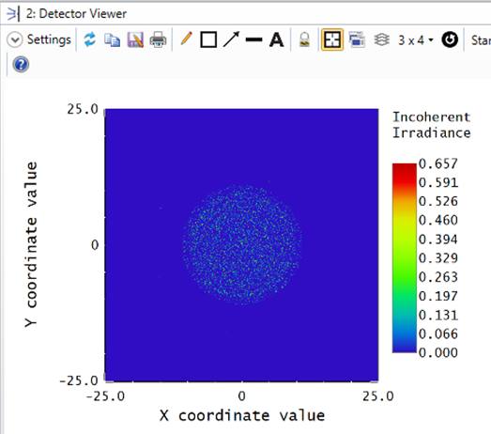Open help with the question mark icon
The image size is (491, 434).
(21, 65)
